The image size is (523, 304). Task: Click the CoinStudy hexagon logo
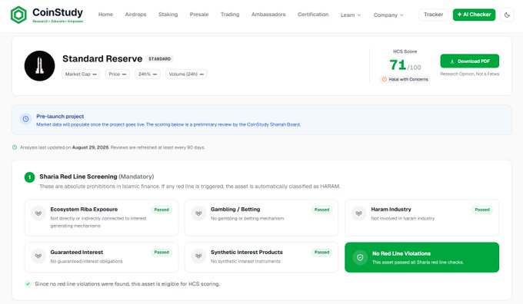18,15
